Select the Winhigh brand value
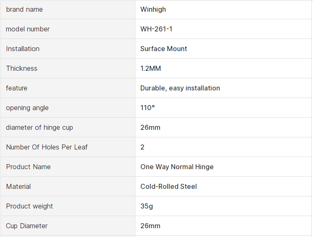 (154, 9)
